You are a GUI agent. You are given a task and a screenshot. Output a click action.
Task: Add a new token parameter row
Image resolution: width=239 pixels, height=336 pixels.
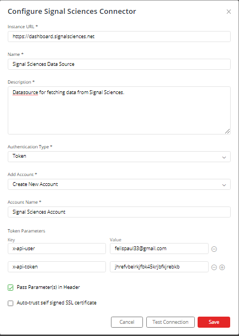point(222,267)
